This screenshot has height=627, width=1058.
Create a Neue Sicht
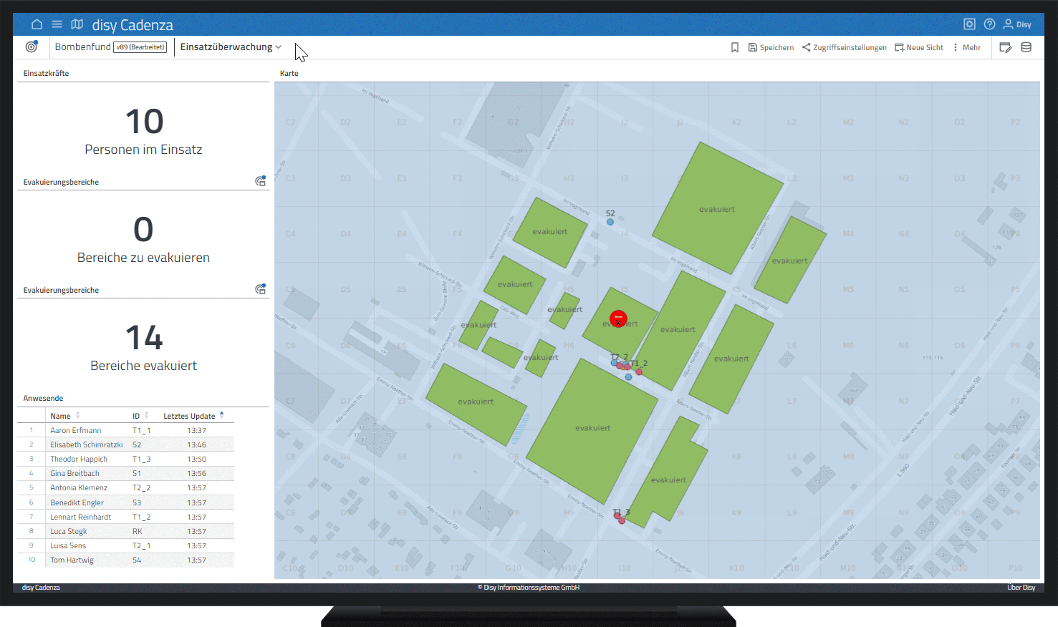point(919,47)
